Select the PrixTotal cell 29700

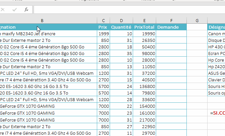click(x=144, y=133)
